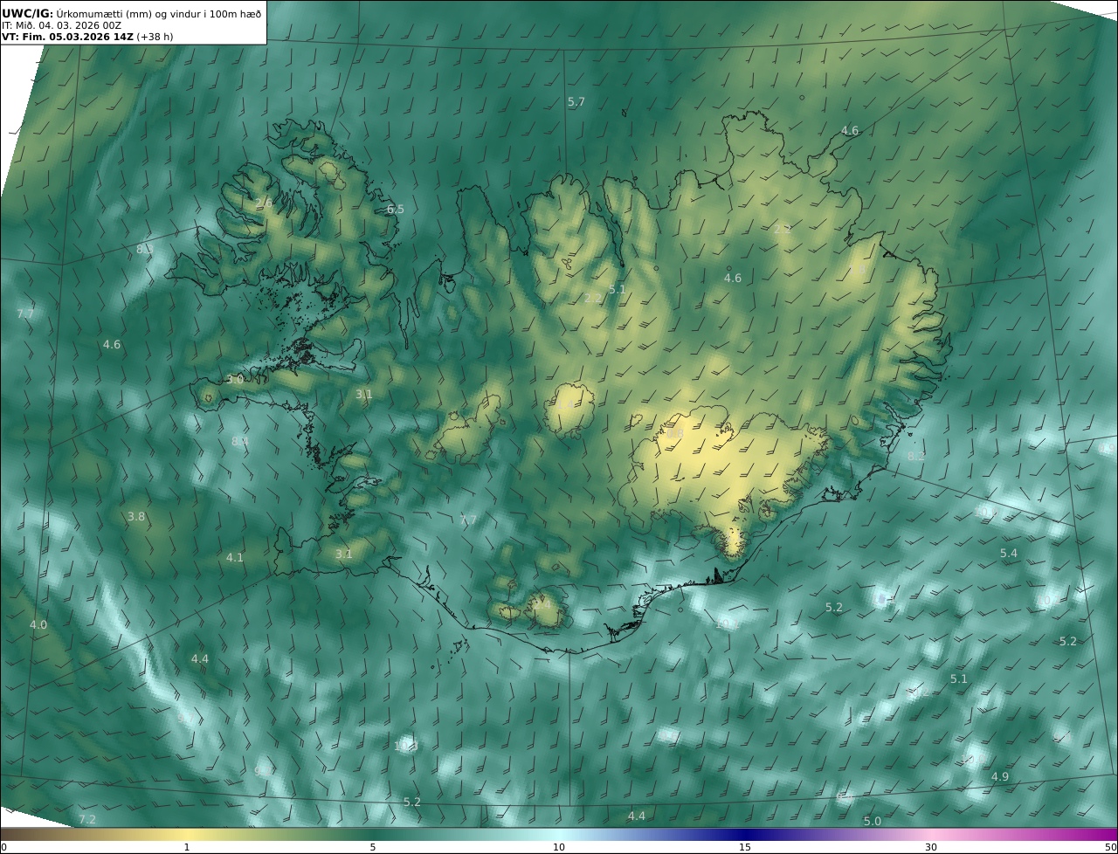
Task: Click the map value '4.9' in southeast corner
Action: pyautogui.click(x=1000, y=777)
